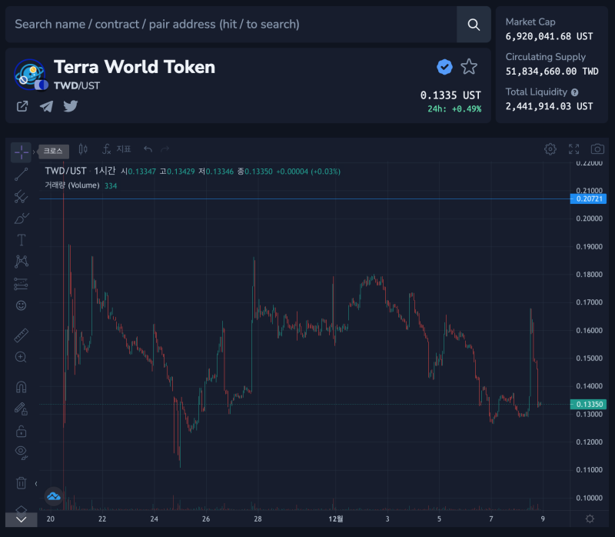This screenshot has height=537, width=615.
Task: Click the blue verified badge
Action: [x=444, y=67]
